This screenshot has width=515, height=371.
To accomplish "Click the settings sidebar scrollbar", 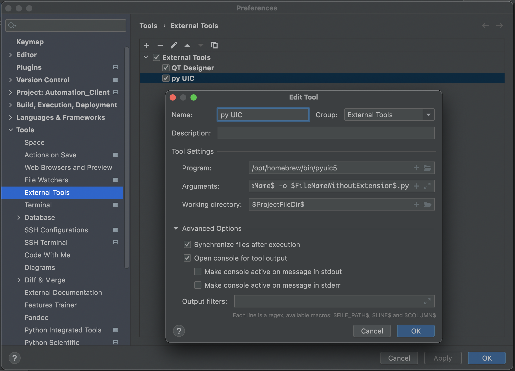I will tap(127, 158).
